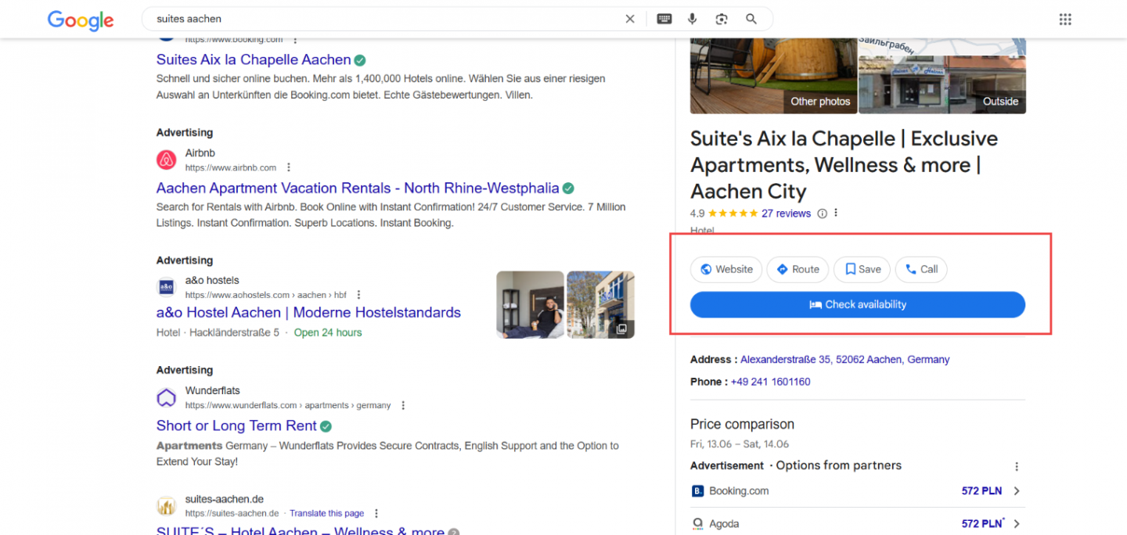Expand Agoda offer chevron
1127x535 pixels.
click(1017, 523)
